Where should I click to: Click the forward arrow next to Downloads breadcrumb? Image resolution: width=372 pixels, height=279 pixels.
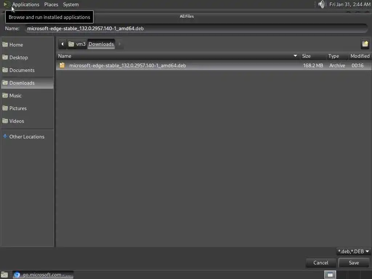pos(119,44)
